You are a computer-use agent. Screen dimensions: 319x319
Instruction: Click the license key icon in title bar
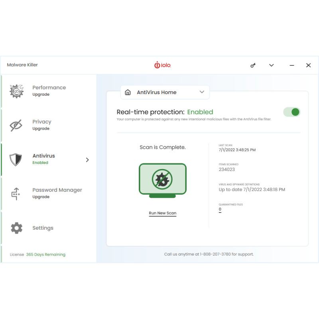(253, 65)
